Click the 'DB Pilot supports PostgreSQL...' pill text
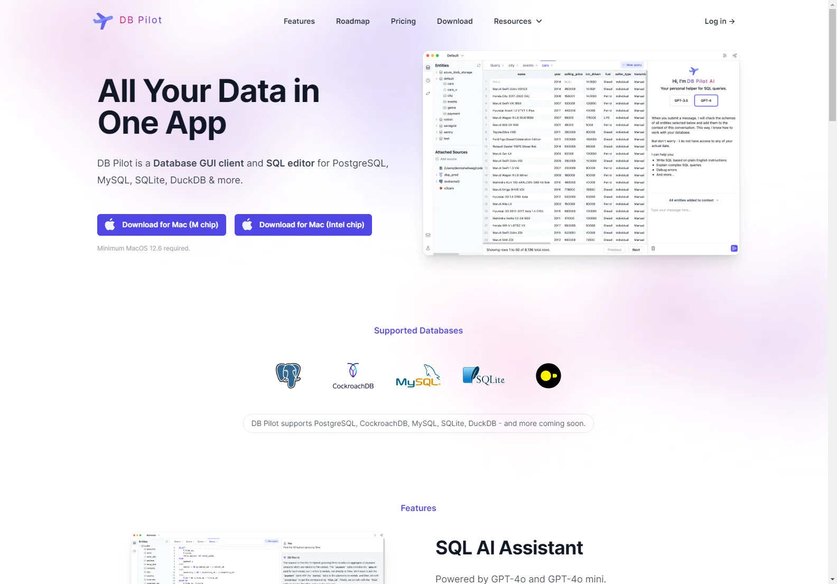This screenshot has width=837, height=584. coord(418,423)
